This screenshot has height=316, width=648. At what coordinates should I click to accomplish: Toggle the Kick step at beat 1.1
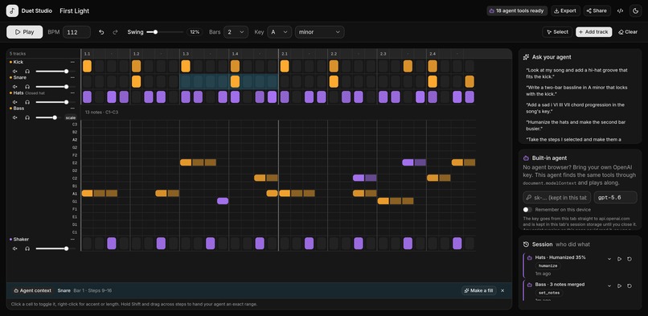pos(87,66)
